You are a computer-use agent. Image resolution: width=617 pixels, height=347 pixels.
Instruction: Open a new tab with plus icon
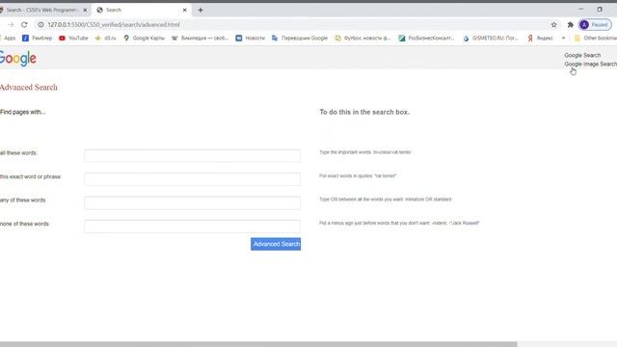[201, 11]
